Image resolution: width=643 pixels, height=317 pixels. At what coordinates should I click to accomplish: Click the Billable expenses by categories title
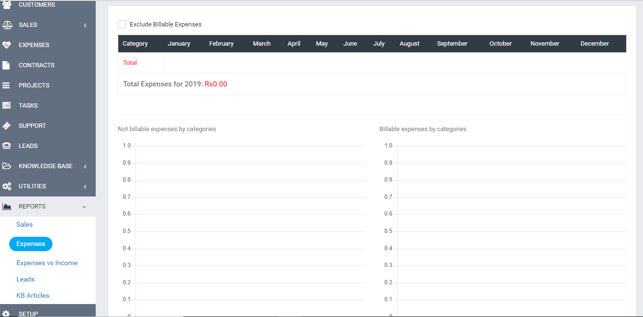coord(423,129)
